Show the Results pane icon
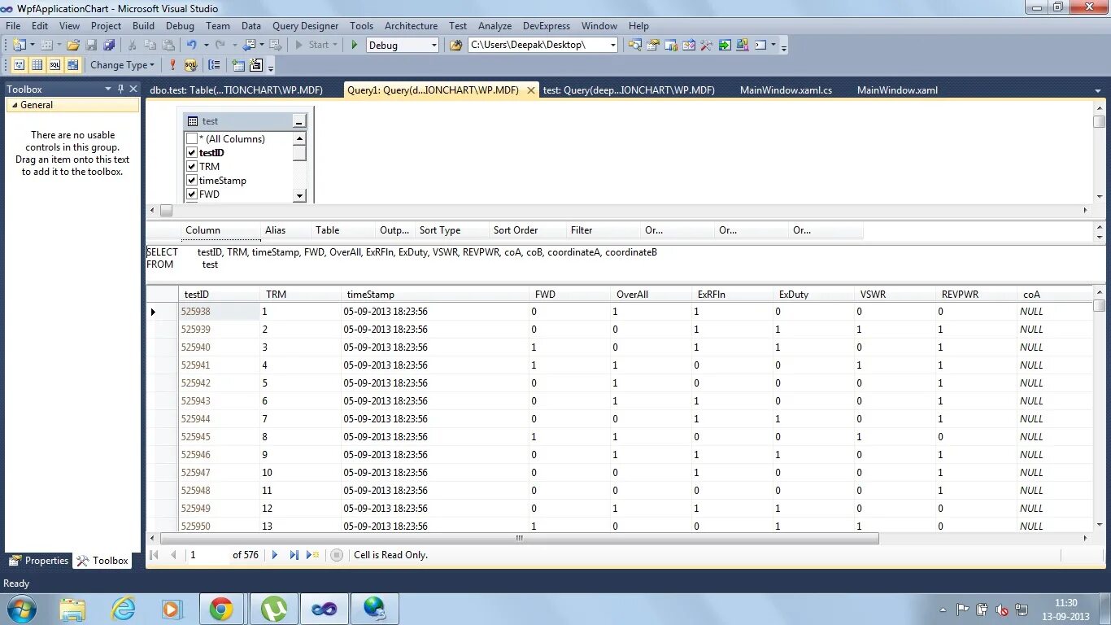Image resolution: width=1111 pixels, height=625 pixels. pos(73,65)
